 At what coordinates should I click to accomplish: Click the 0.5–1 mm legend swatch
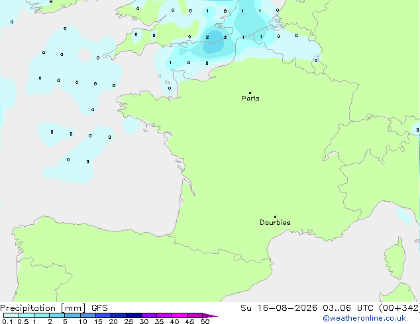26,315
